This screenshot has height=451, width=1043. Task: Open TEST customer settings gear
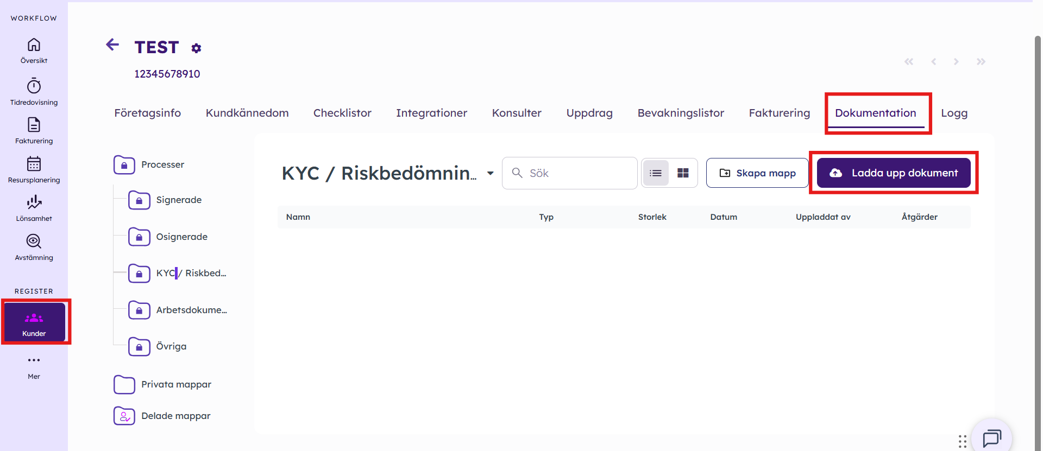tap(196, 48)
